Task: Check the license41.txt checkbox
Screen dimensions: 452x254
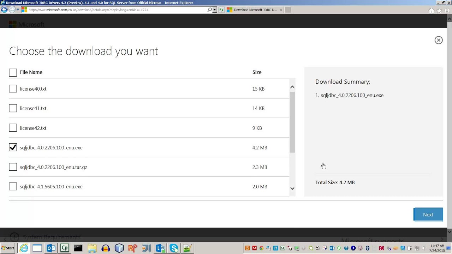Action: [13, 108]
